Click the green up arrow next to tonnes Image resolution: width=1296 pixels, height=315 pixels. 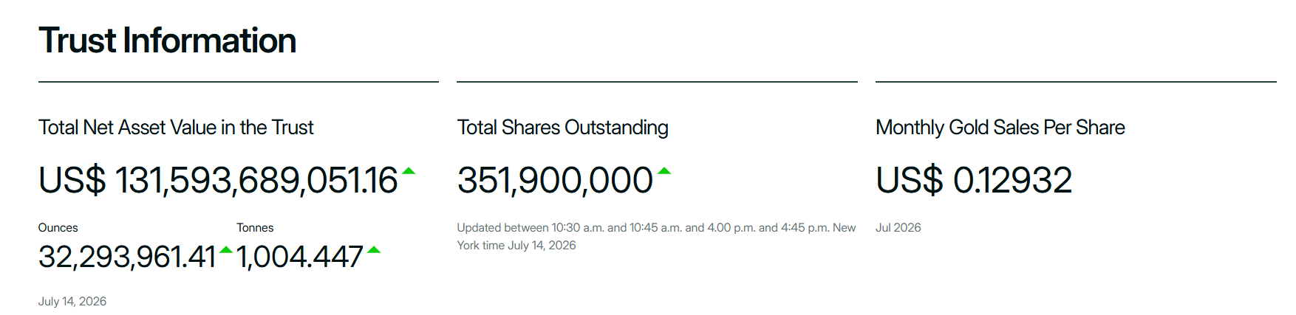pos(374,250)
